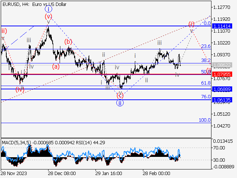Select the 0.0 Fibonacci level label

point(207,23)
